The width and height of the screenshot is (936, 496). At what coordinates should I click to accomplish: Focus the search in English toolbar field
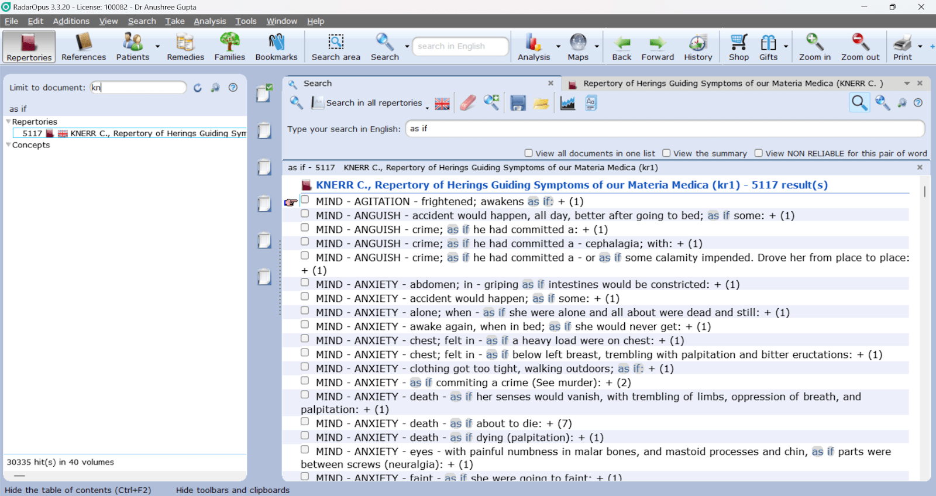(460, 46)
